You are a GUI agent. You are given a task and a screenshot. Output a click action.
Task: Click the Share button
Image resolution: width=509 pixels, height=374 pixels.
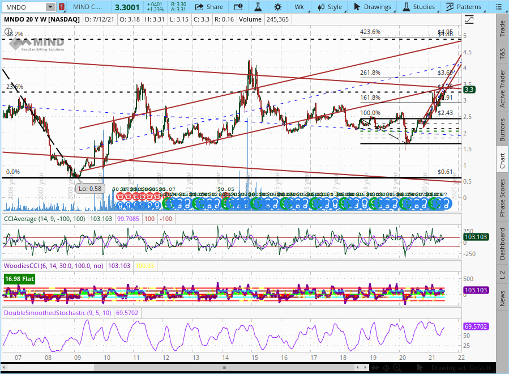(209, 7)
